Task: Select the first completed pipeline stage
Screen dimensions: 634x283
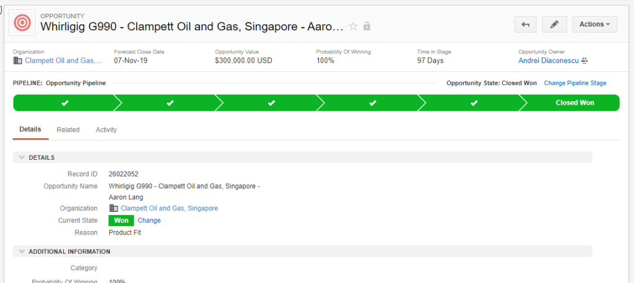Action: [x=64, y=103]
